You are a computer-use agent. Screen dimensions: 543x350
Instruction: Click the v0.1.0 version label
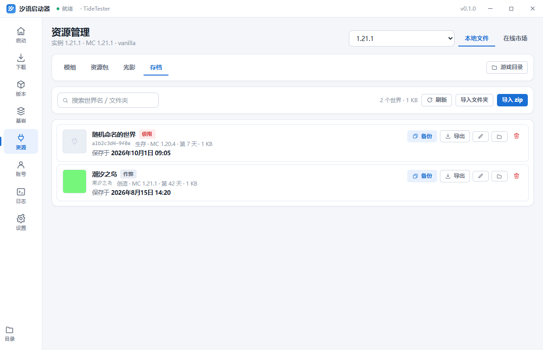click(x=468, y=9)
